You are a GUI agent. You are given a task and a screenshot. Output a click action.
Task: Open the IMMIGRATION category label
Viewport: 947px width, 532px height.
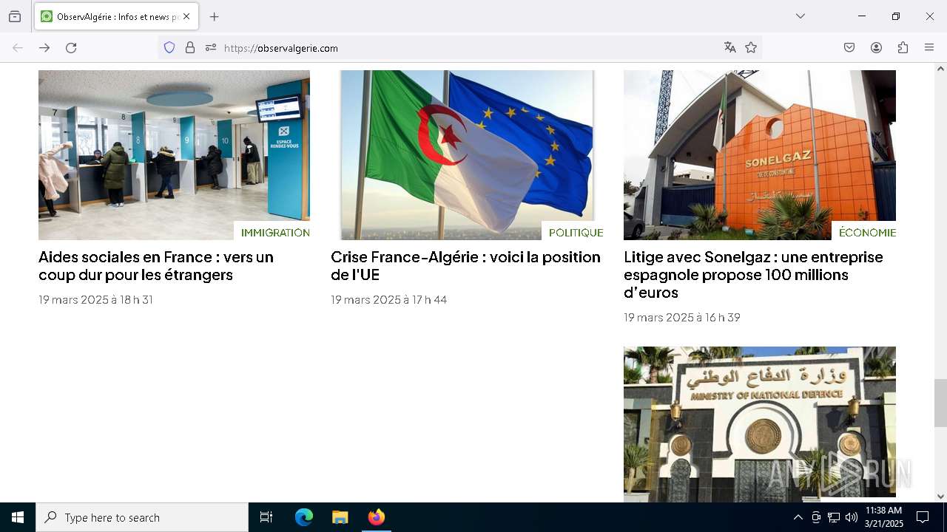click(x=275, y=232)
